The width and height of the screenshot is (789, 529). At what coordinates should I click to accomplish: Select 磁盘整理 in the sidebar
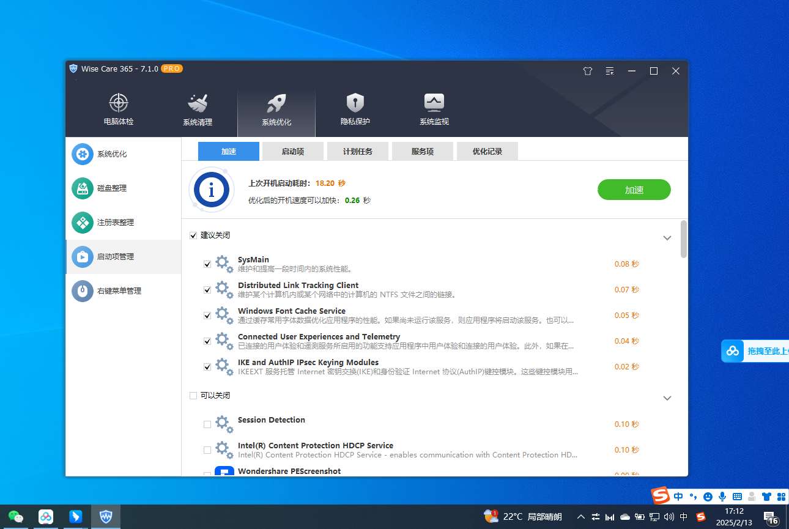[x=124, y=188]
